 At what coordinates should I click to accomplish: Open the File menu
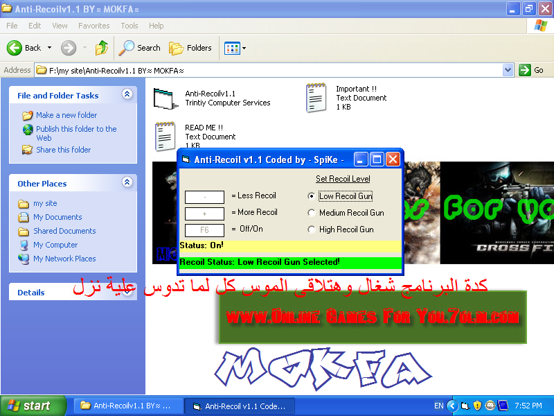click(12, 26)
